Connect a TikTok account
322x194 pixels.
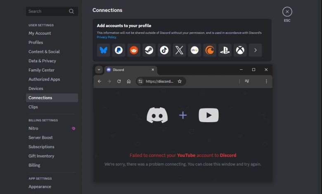click(164, 50)
